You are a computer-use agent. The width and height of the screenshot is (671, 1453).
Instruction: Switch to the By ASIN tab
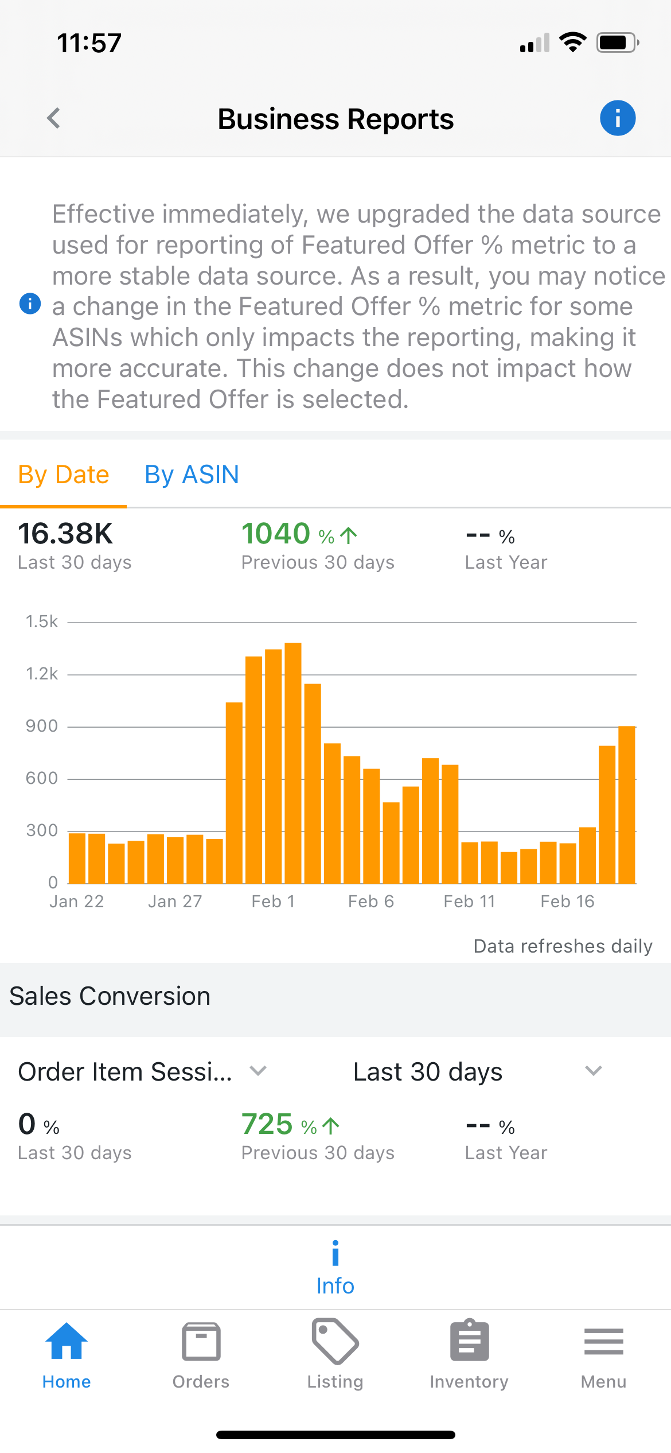tap(192, 475)
